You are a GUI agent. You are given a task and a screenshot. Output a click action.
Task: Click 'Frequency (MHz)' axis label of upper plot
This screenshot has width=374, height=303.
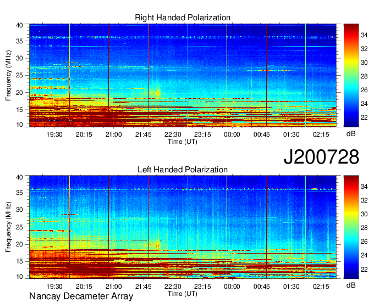pyautogui.click(x=8, y=75)
